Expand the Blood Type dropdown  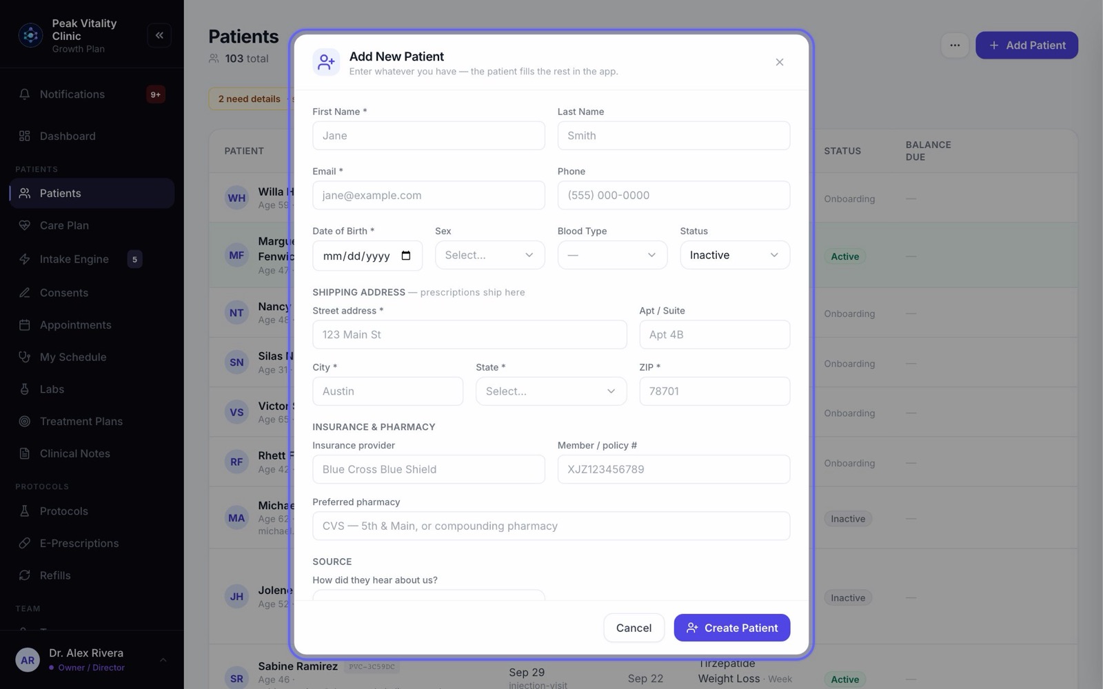612,255
